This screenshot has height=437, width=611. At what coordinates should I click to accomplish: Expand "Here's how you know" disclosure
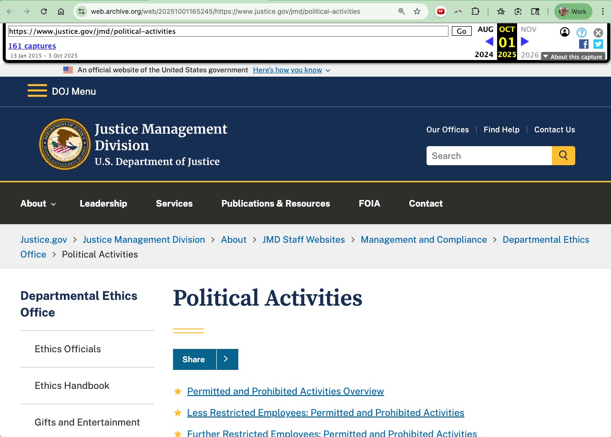point(292,70)
